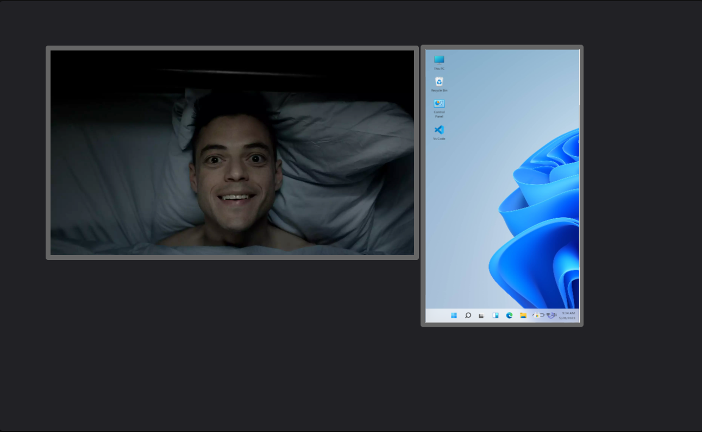The width and height of the screenshot is (702, 432).
Task: Open taskbar Search magnifier
Action: tap(468, 315)
